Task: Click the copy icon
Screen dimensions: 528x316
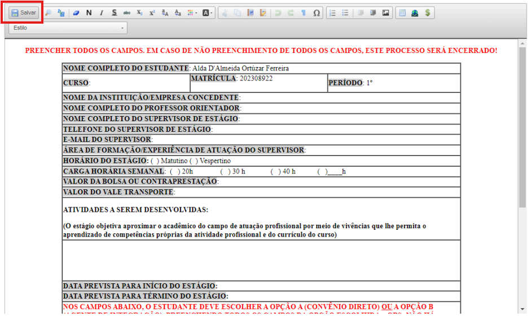Action: [237, 13]
